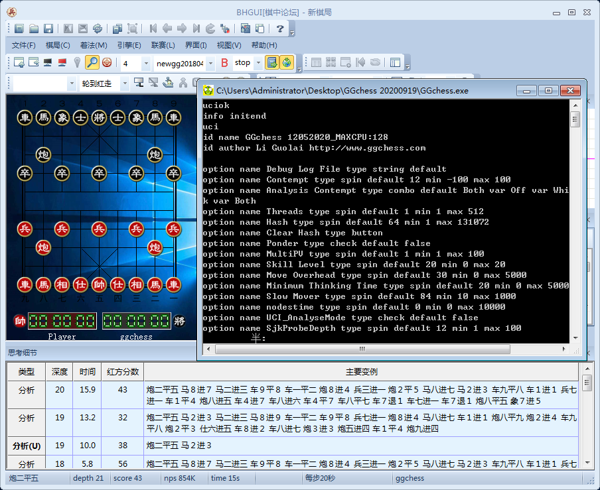
Task: Toggle the highlighted globe download icon
Action: [x=287, y=62]
